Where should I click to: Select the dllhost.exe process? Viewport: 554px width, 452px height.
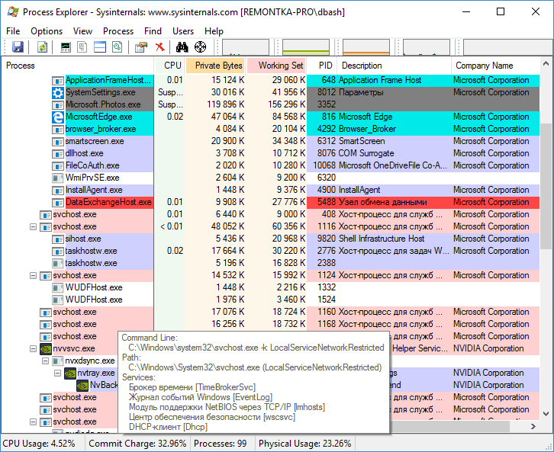(x=85, y=153)
